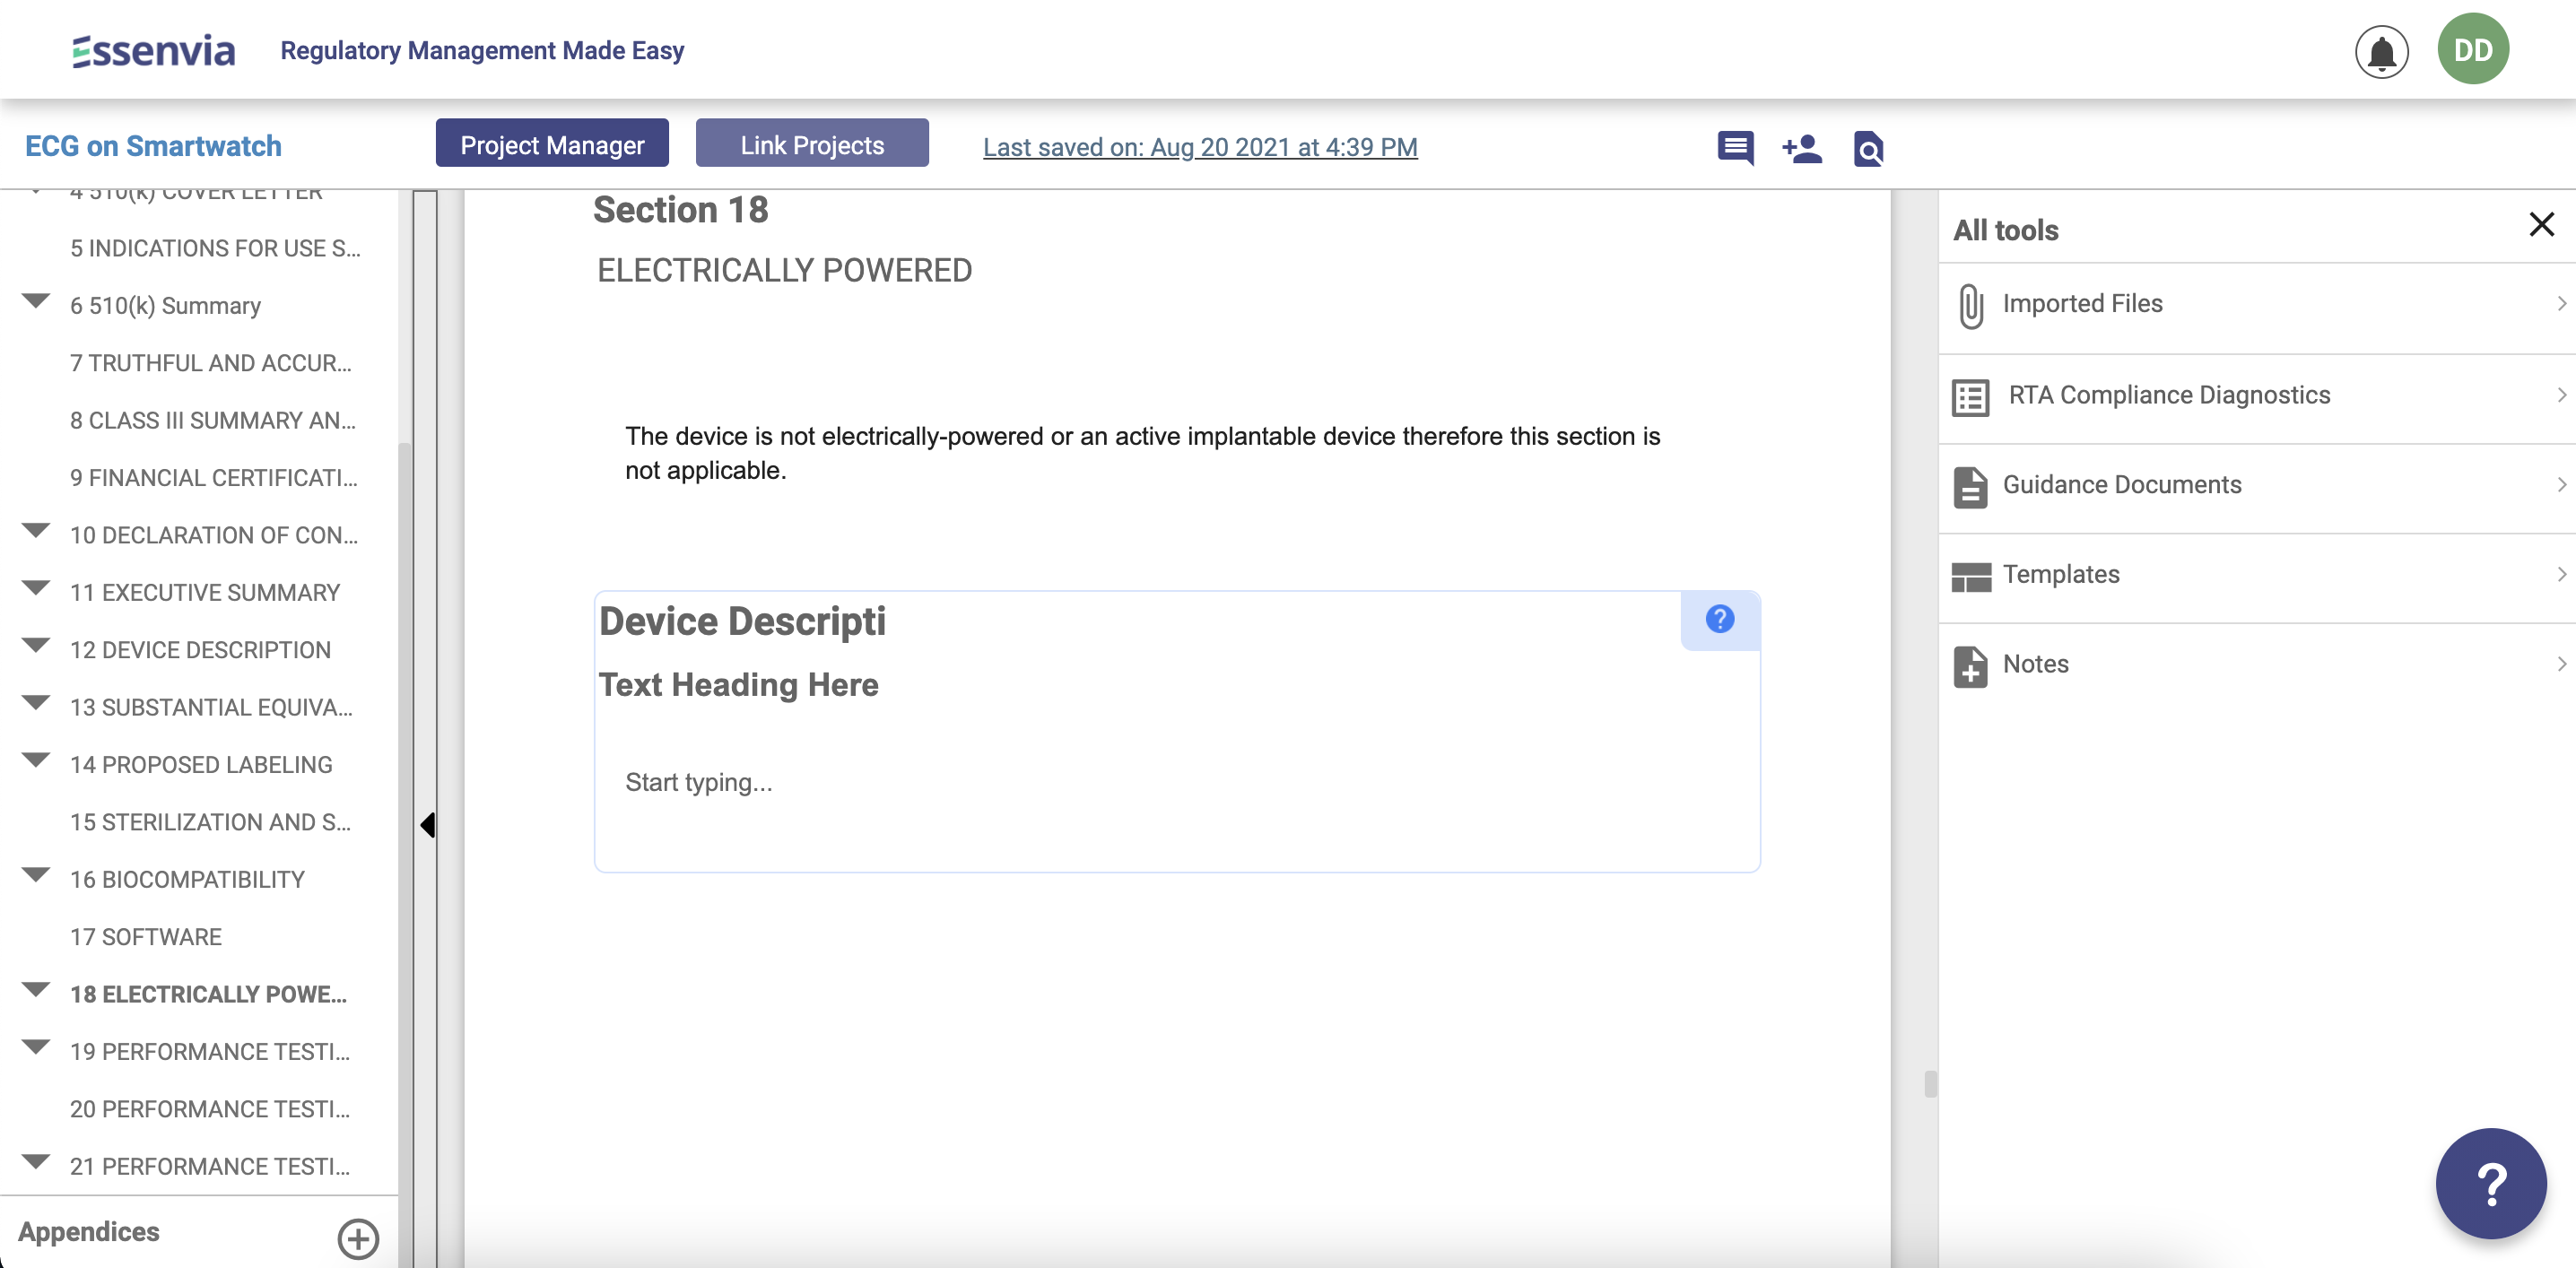The width and height of the screenshot is (2576, 1268).
Task: Click the DD user avatar
Action: coord(2472,50)
